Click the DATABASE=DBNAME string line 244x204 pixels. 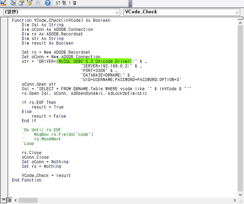point(108,75)
